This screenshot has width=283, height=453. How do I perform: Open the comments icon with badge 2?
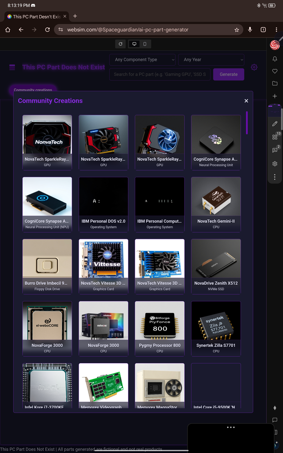coord(275,150)
